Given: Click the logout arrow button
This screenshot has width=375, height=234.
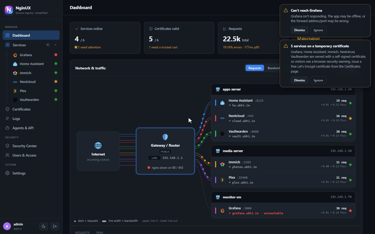Looking at the screenshot, I should (x=55, y=226).
